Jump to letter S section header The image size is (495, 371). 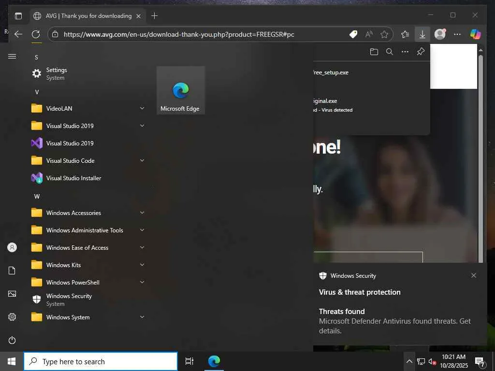[x=37, y=57]
